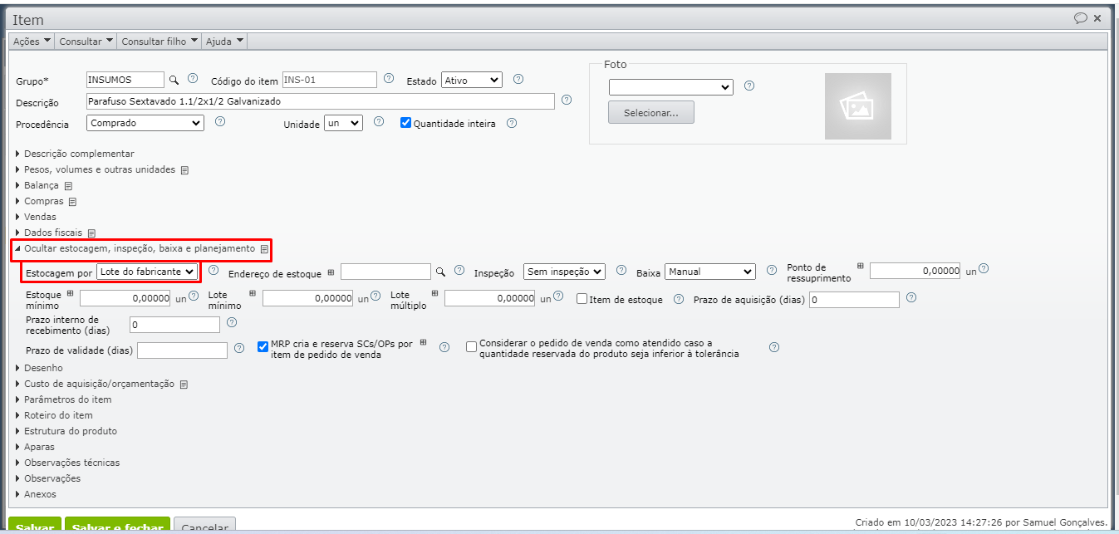Click the Salvar button
The width and height of the screenshot is (1119, 534).
tap(35, 527)
